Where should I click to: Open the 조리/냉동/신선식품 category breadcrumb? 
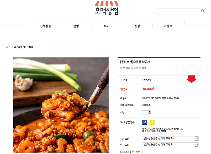coord(23,47)
